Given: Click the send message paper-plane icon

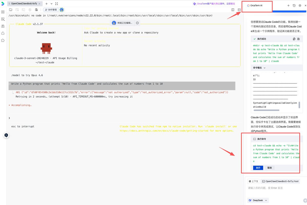Looking at the screenshot, I should tap(305, 200).
